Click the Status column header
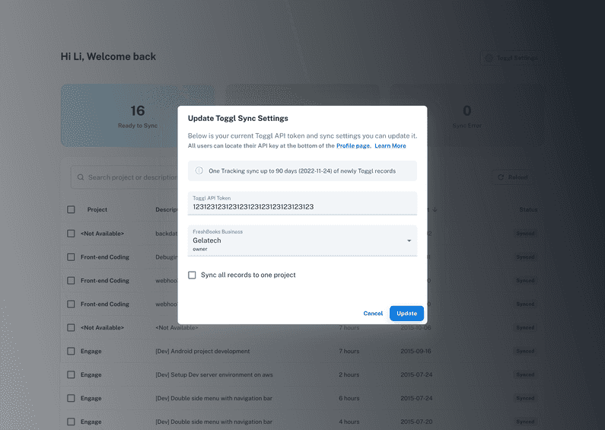605x430 pixels. (x=528, y=209)
